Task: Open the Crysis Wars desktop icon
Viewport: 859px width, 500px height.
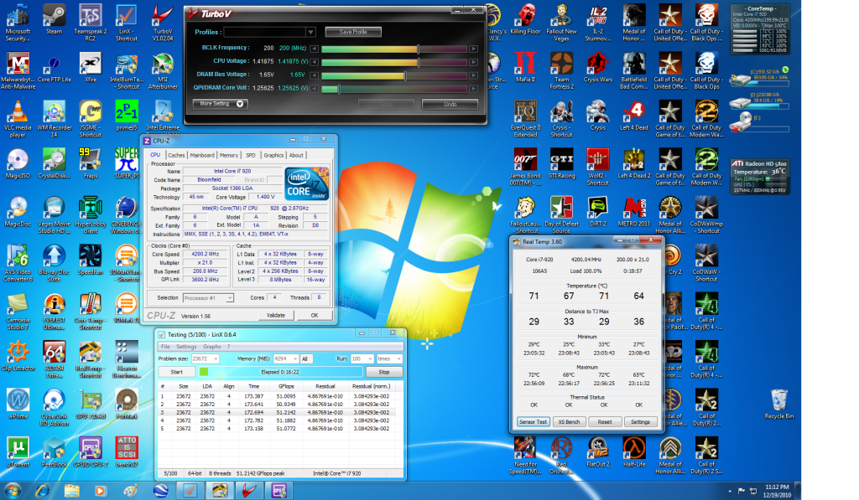Action: tap(597, 67)
